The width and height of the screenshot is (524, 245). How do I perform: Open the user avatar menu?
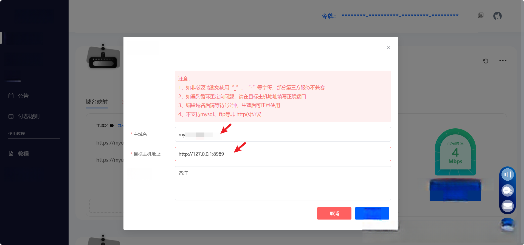pyautogui.click(x=497, y=16)
